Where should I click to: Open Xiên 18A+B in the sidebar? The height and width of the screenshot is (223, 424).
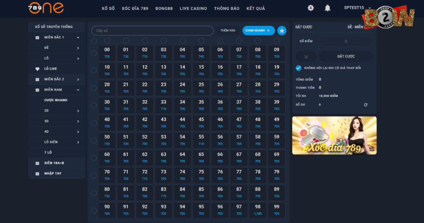pos(54,163)
